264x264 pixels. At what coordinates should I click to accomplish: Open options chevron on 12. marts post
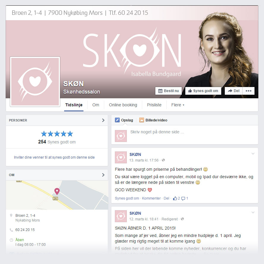tap(253, 212)
